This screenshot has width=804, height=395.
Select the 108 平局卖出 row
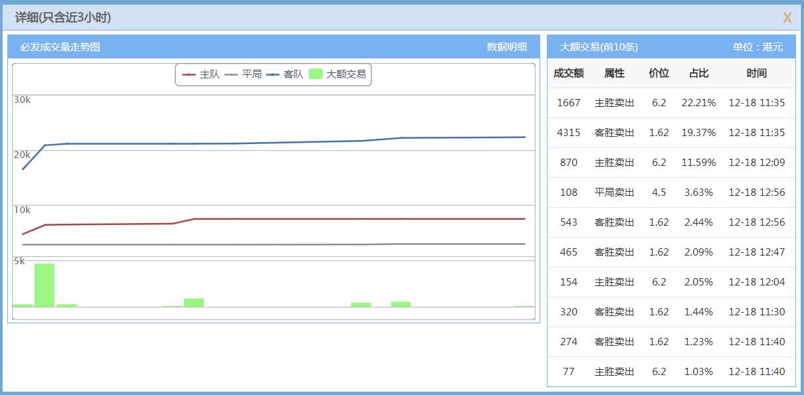[x=671, y=193]
